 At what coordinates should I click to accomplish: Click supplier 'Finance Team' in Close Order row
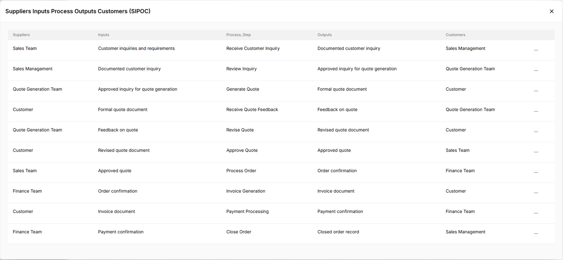pyautogui.click(x=27, y=232)
